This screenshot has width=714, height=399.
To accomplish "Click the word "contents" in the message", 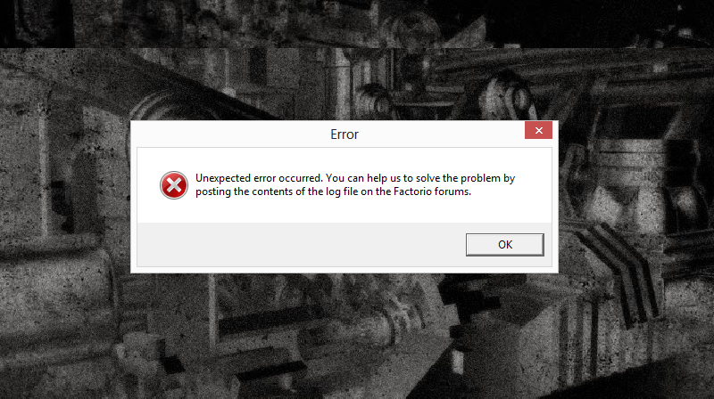I will pyautogui.click(x=272, y=191).
